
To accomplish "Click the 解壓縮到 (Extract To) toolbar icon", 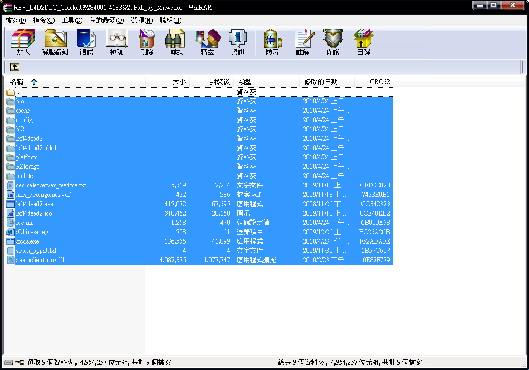I will [55, 42].
